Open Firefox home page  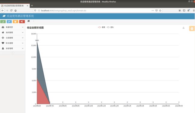pyautogui.click(x=16, y=10)
